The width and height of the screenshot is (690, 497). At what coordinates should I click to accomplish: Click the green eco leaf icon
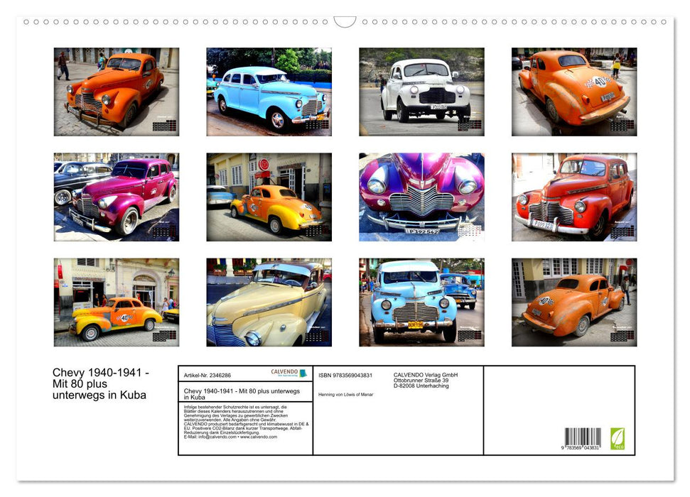617,439
